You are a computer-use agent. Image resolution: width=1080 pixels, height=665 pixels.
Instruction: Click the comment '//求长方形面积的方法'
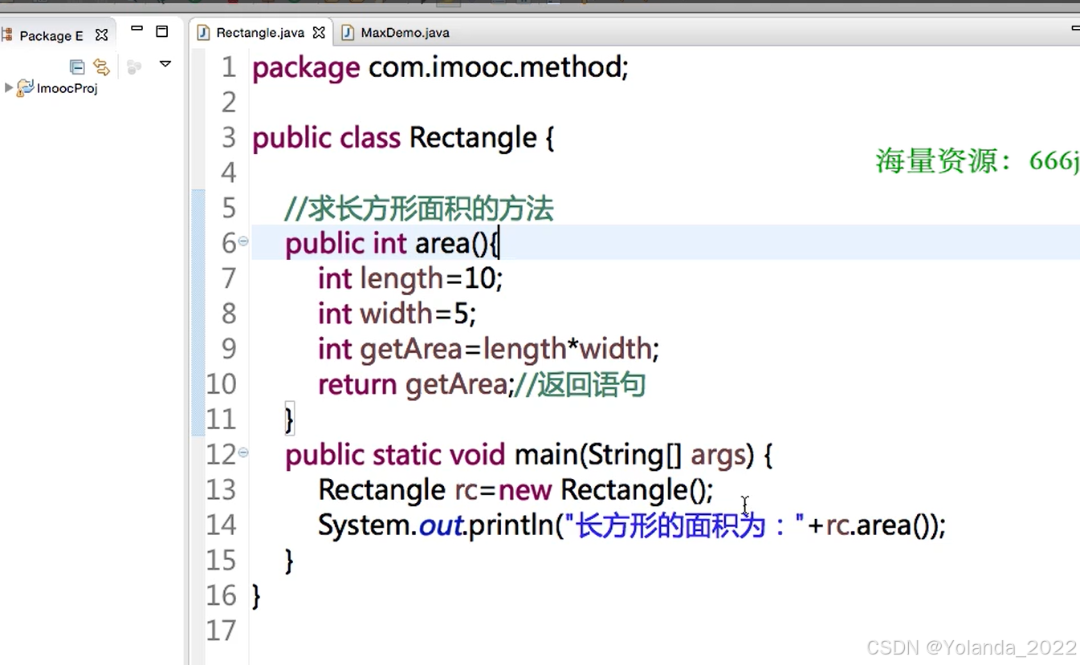419,209
